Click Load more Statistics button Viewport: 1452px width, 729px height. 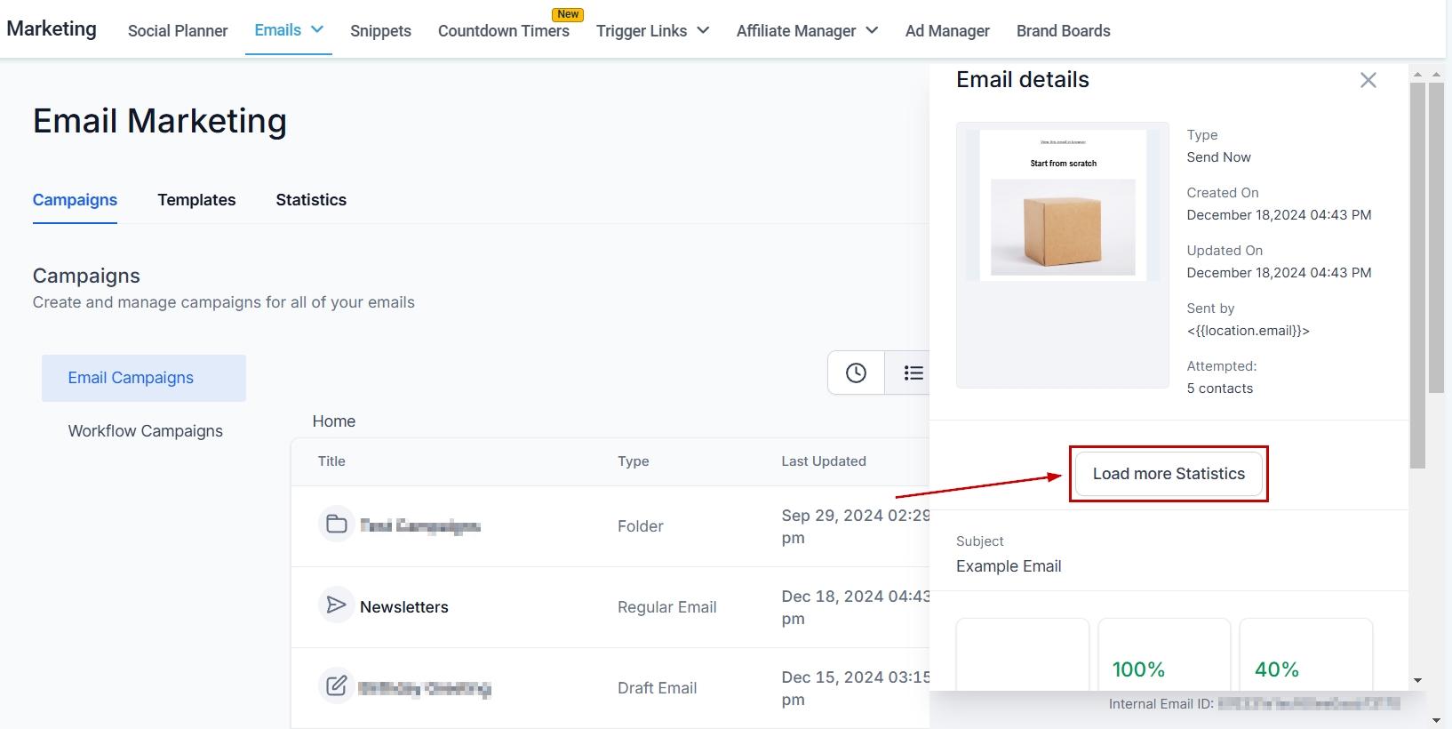coord(1169,474)
